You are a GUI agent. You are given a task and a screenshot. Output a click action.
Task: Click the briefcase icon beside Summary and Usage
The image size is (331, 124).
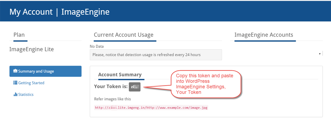[x=15, y=71]
